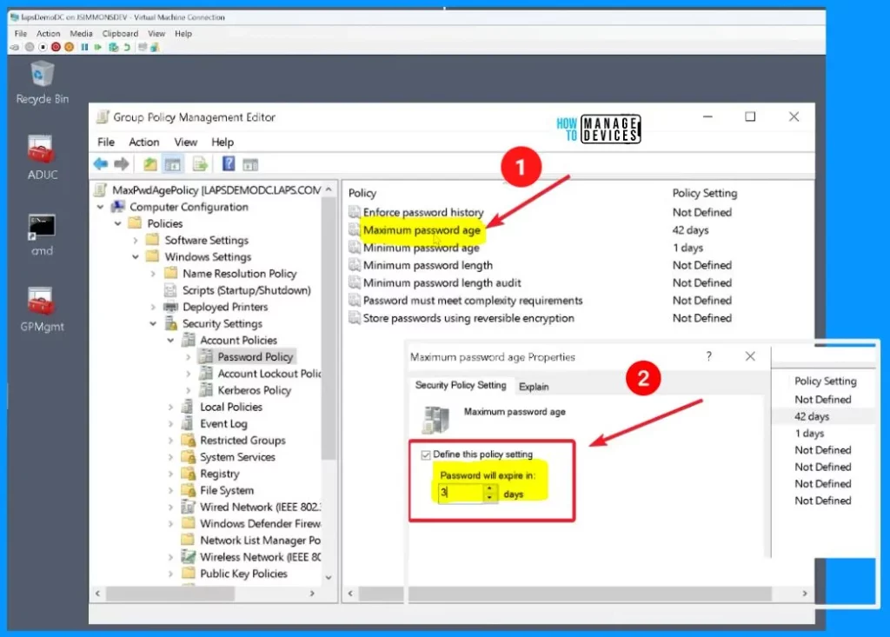Decrease expiry days with the spinner down arrow
Image resolution: width=890 pixels, height=637 pixels.
(x=489, y=498)
